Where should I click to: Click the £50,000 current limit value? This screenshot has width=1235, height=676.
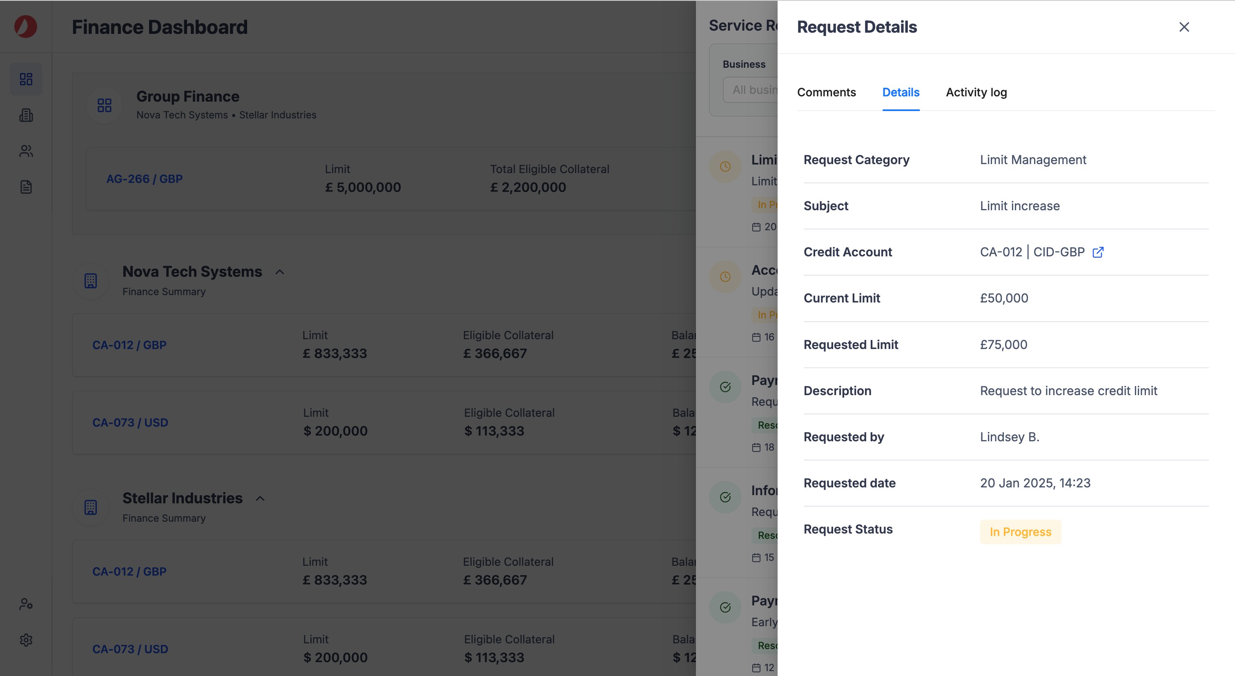click(1004, 298)
